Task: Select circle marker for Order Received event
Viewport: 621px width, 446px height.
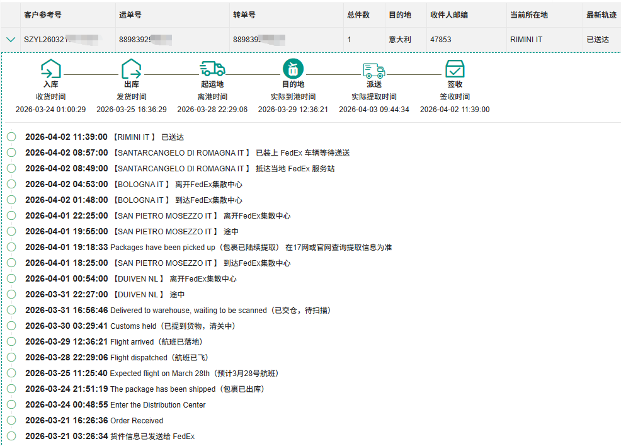Action: [11, 420]
